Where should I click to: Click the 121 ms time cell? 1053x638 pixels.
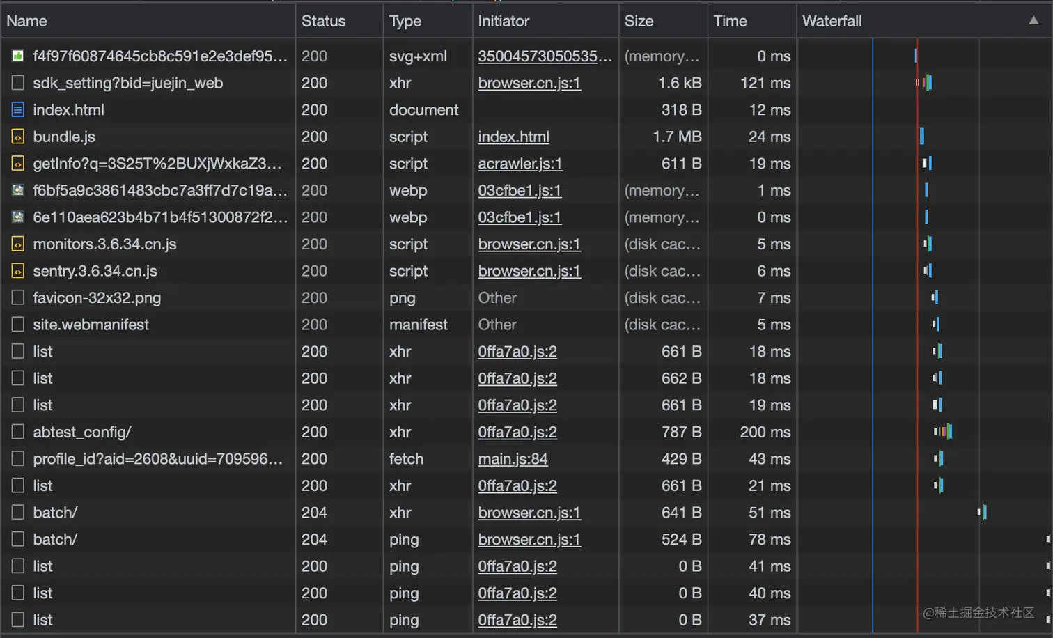(765, 83)
